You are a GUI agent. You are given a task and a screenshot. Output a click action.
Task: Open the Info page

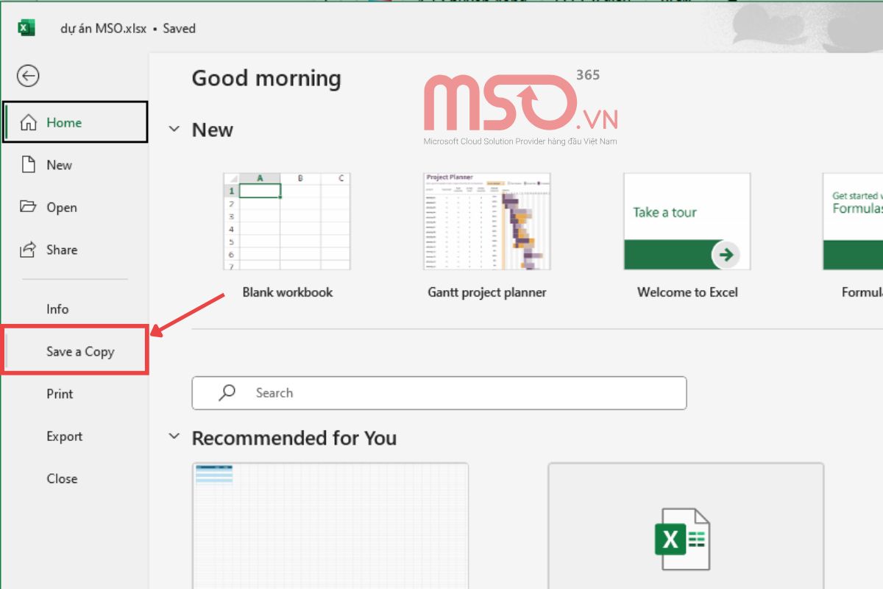pos(75,309)
